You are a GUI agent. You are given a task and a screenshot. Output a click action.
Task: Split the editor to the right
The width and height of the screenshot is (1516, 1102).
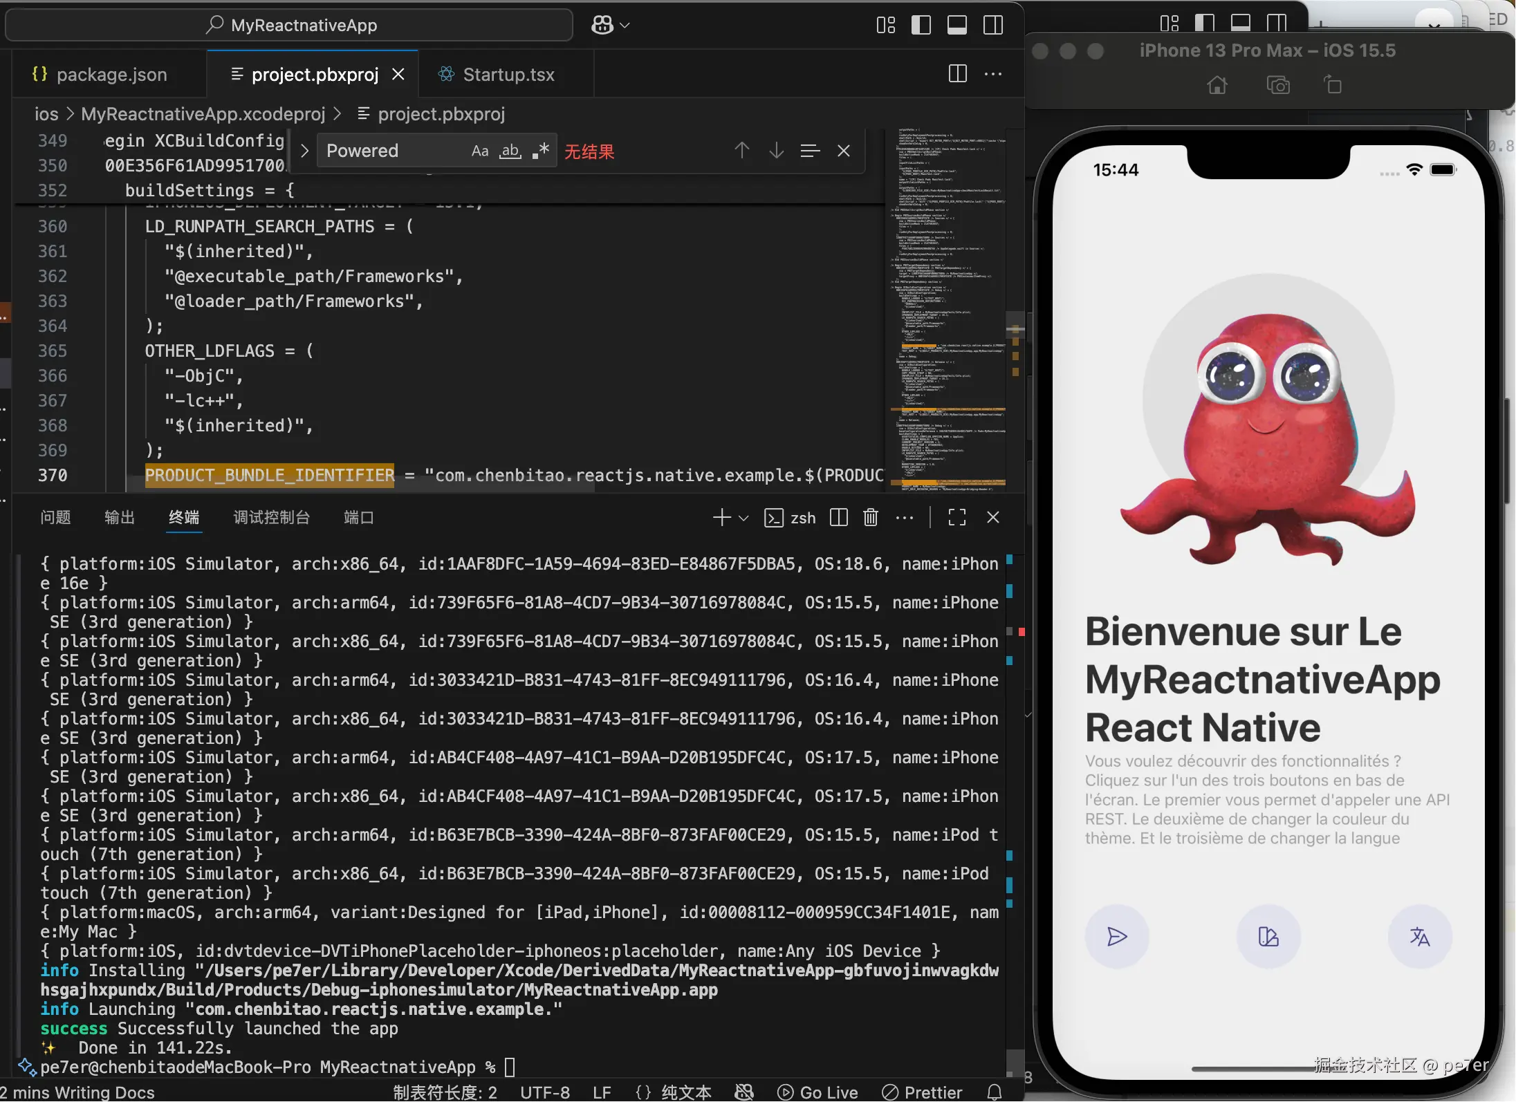(x=958, y=74)
